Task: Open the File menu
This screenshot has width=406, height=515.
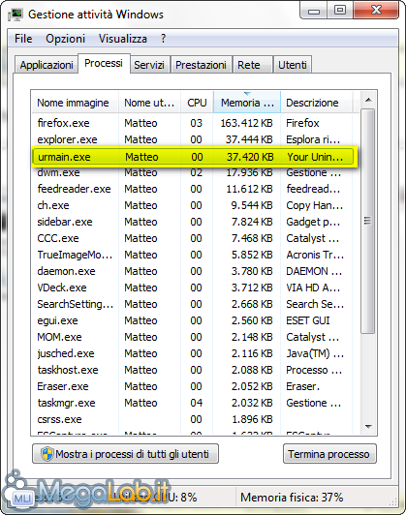Action: [23, 39]
